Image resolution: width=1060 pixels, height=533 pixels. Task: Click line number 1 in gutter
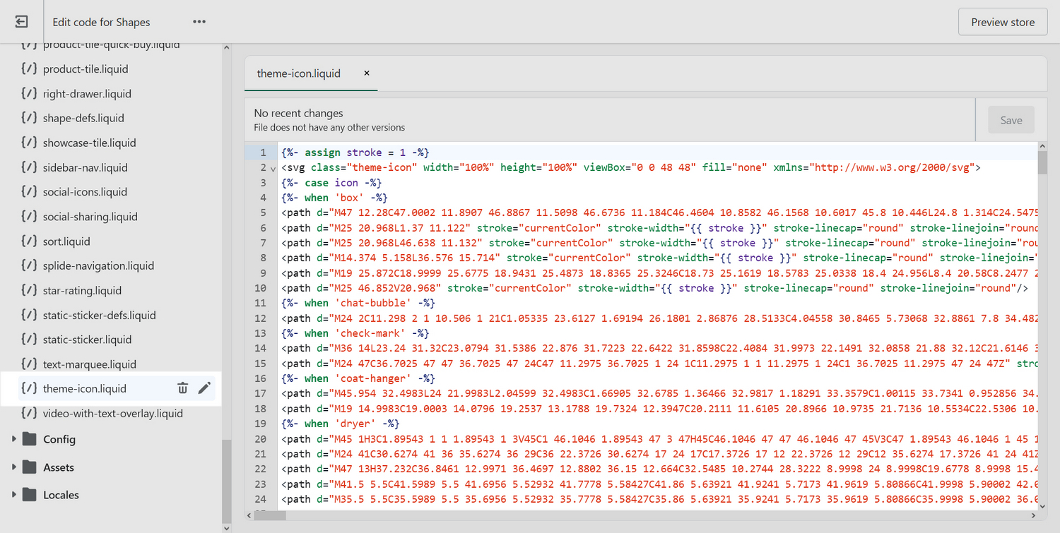click(263, 152)
